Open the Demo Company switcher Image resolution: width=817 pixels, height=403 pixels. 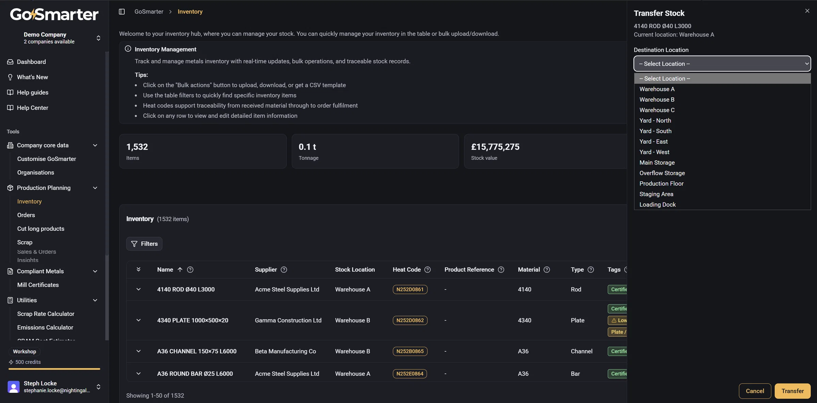click(x=98, y=38)
